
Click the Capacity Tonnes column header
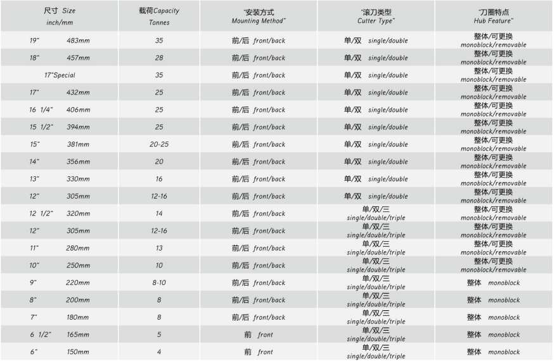pos(158,16)
